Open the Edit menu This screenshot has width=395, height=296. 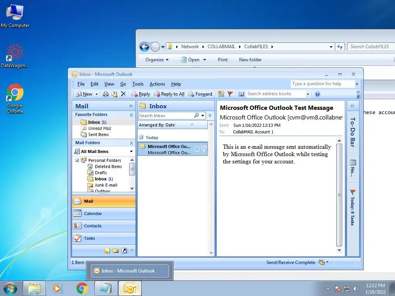(95, 84)
